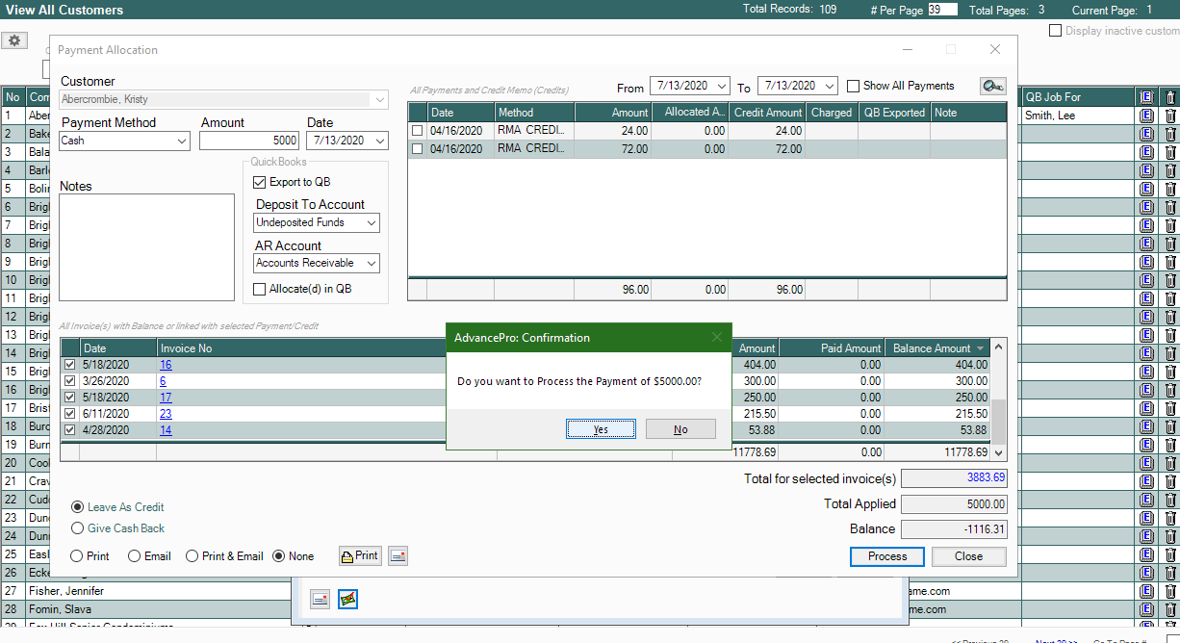1180x643 pixels.
Task: Enable Show All Payments checkbox
Action: tap(853, 86)
